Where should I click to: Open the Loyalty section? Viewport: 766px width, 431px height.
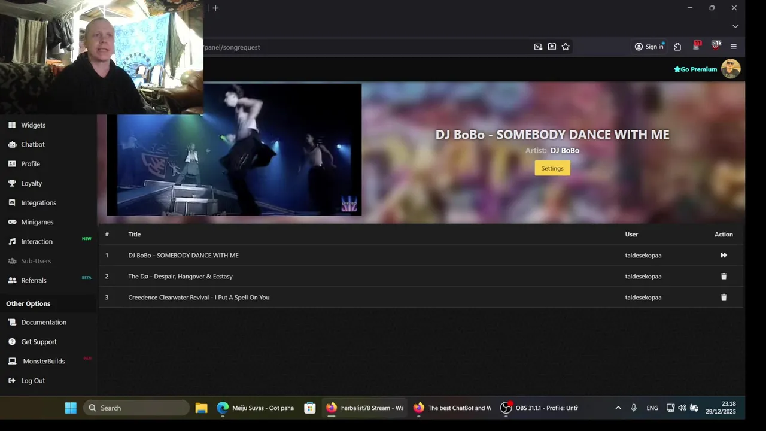click(31, 183)
